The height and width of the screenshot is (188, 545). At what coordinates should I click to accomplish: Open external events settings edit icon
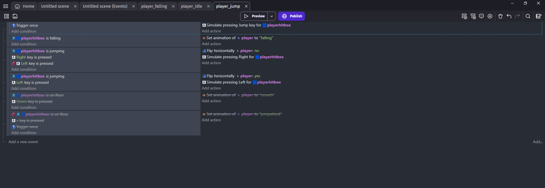(x=538, y=16)
